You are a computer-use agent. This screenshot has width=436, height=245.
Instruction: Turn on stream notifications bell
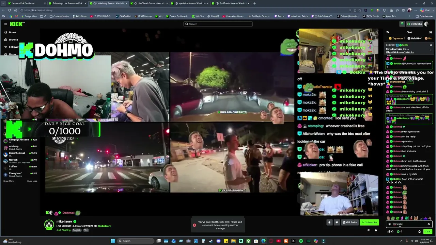click(x=329, y=223)
